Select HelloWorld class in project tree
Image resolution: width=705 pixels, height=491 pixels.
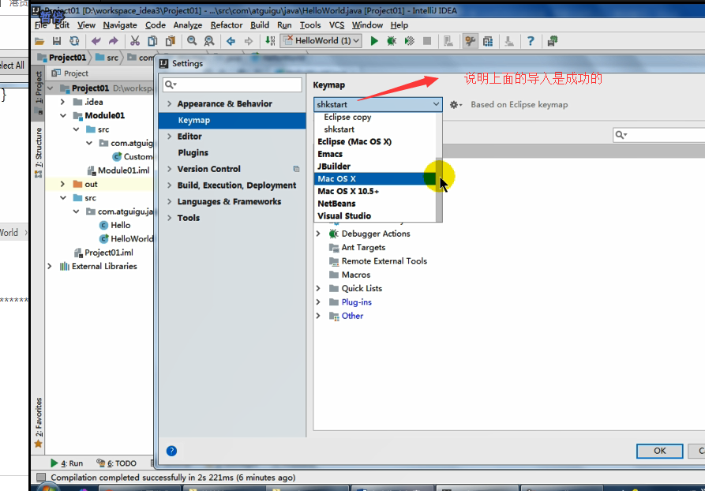tap(126, 238)
